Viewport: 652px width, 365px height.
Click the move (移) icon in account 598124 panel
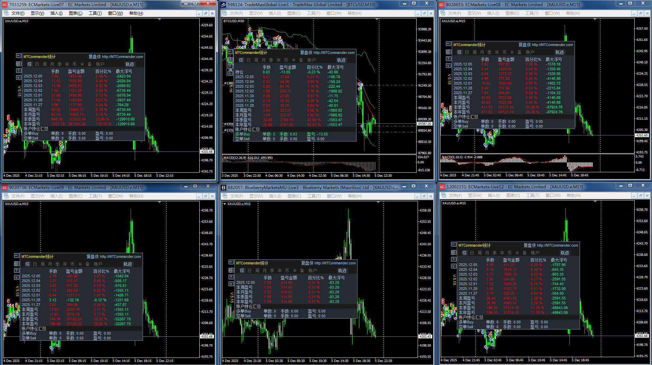pyautogui.click(x=230, y=60)
